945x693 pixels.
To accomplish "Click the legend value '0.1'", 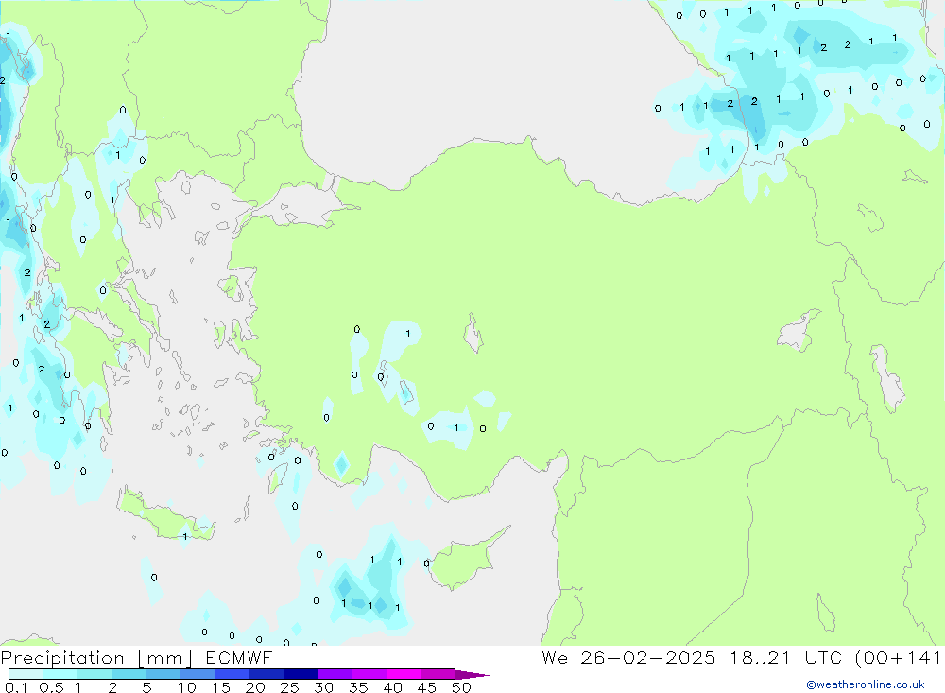I will coord(16,687).
